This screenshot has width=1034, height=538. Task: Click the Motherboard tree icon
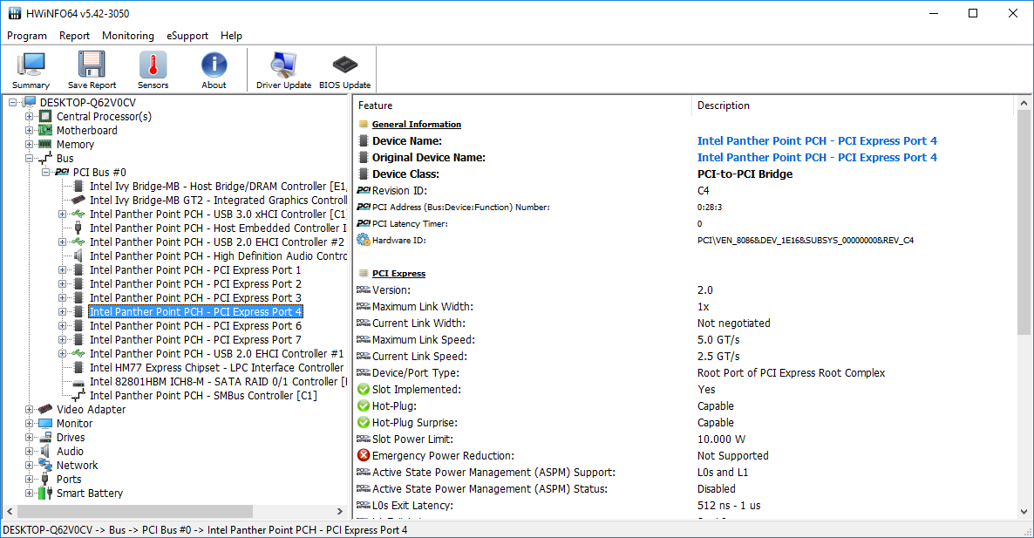[45, 131]
